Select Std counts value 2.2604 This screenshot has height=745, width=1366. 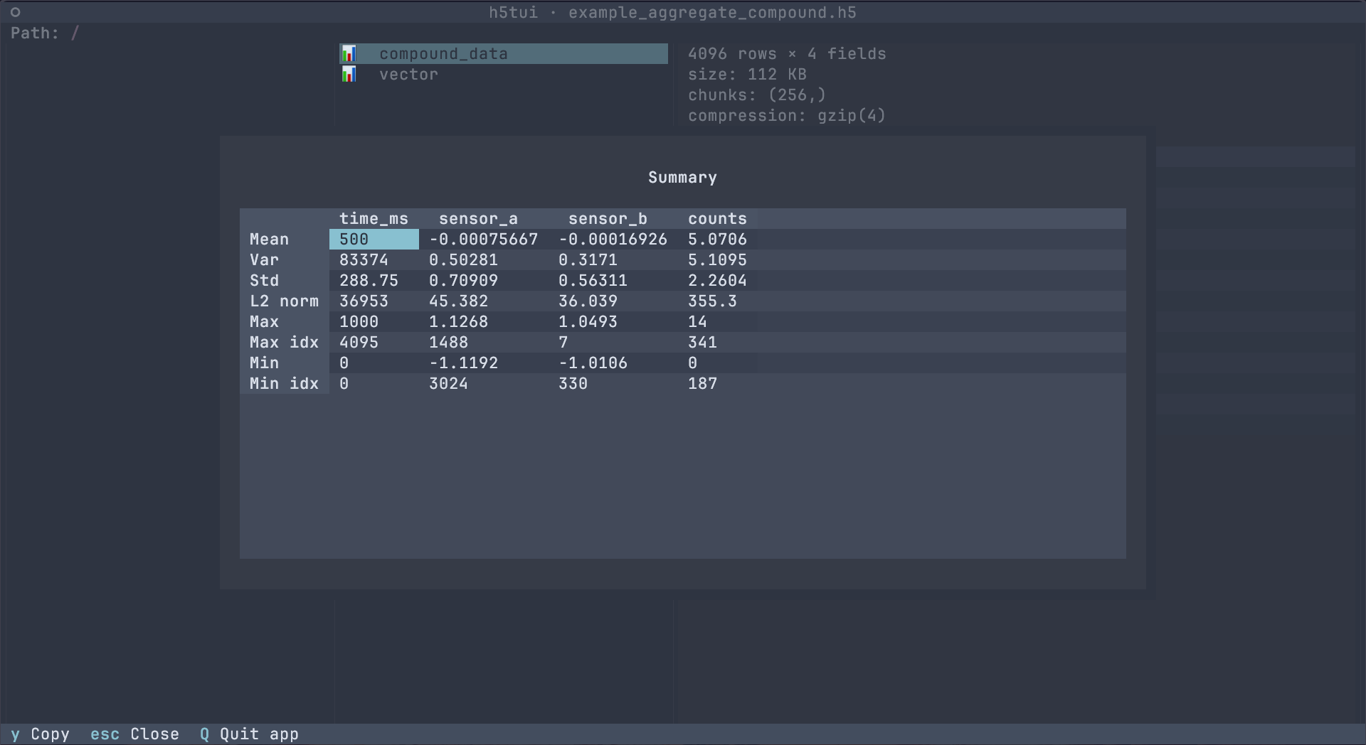[717, 281]
